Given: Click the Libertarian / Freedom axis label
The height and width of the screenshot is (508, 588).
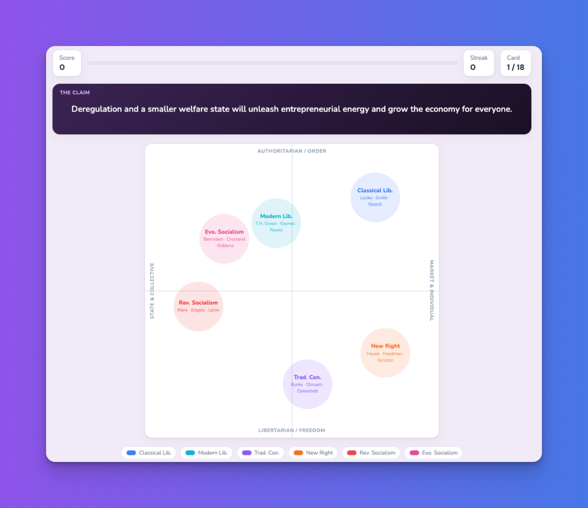Looking at the screenshot, I should pos(292,431).
